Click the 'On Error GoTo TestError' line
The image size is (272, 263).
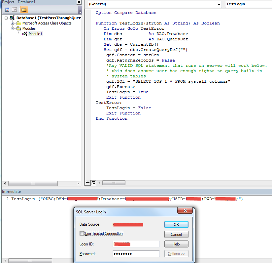(x=134, y=28)
